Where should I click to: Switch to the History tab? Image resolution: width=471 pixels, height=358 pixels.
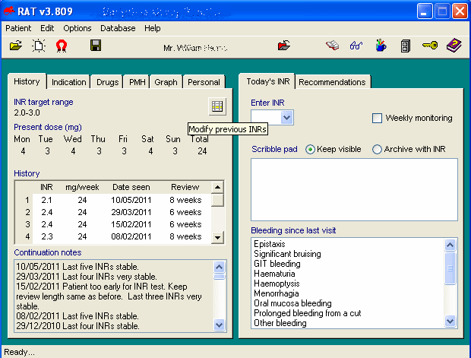click(x=27, y=81)
